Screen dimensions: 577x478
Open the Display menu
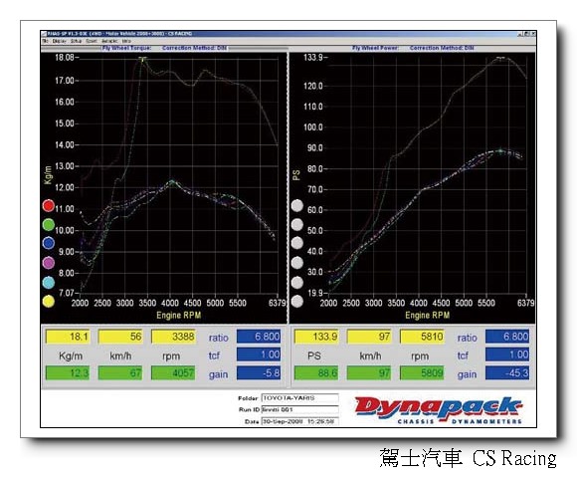(x=59, y=41)
